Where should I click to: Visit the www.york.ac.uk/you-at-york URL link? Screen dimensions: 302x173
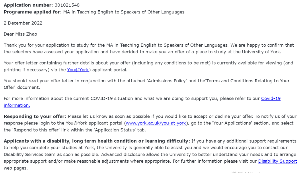tap(156, 123)
